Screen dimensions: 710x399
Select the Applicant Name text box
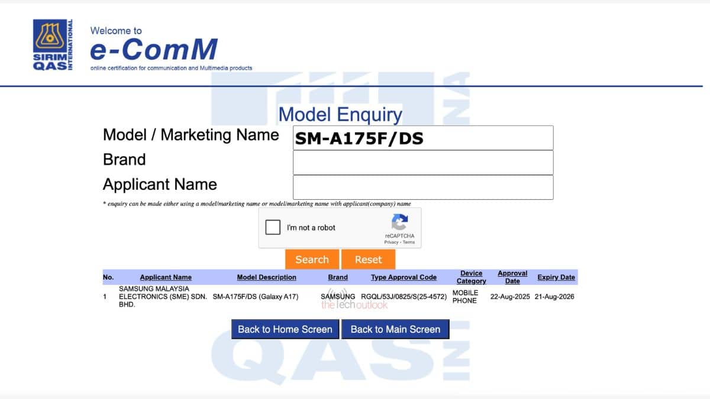click(x=422, y=187)
